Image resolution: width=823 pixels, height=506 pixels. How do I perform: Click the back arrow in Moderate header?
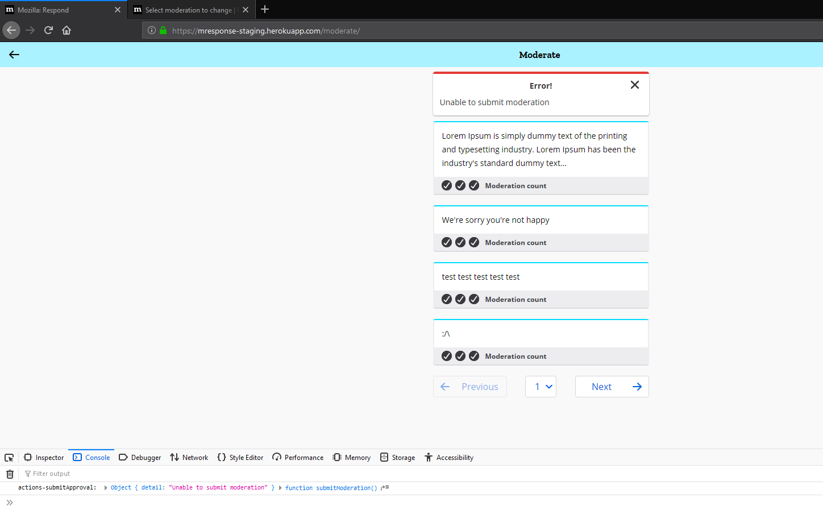14,55
